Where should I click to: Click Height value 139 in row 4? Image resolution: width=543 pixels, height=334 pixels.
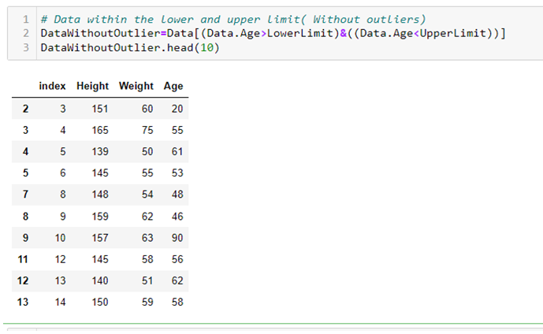point(100,151)
